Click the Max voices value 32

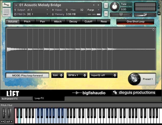tap(82, 10)
